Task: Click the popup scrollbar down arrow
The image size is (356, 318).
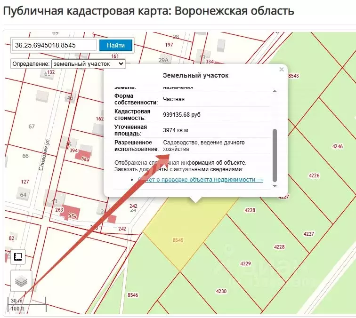Action: click(x=275, y=186)
